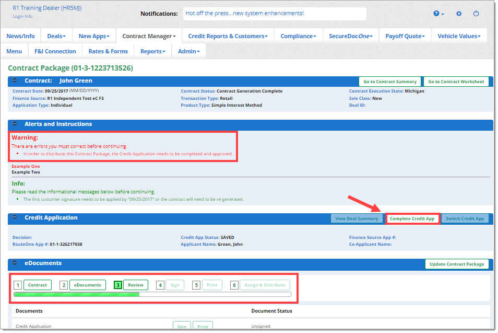
Task: Open the settings gear icon
Action: coord(459,14)
